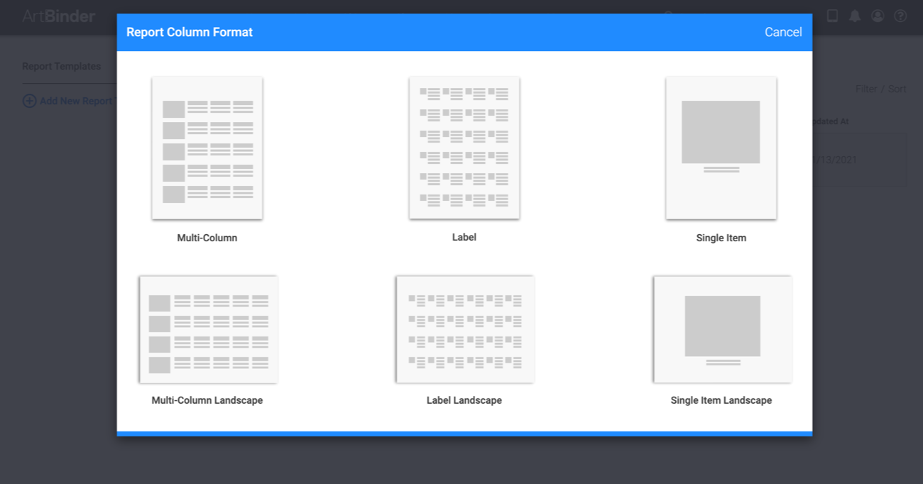The width and height of the screenshot is (923, 484).
Task: Open the help question mark icon
Action: click(x=900, y=16)
